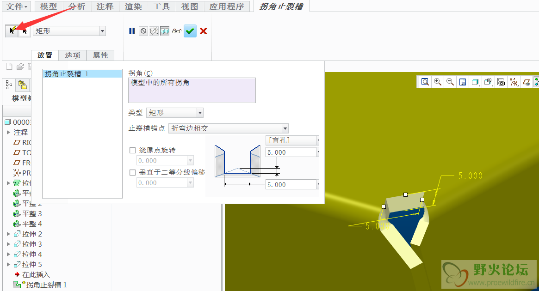The width and height of the screenshot is (539, 291).
Task: Click the upper 5.000 depth value field
Action: pos(291,152)
